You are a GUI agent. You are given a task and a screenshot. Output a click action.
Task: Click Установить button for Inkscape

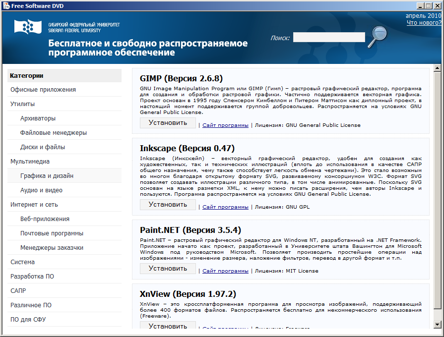pos(168,205)
